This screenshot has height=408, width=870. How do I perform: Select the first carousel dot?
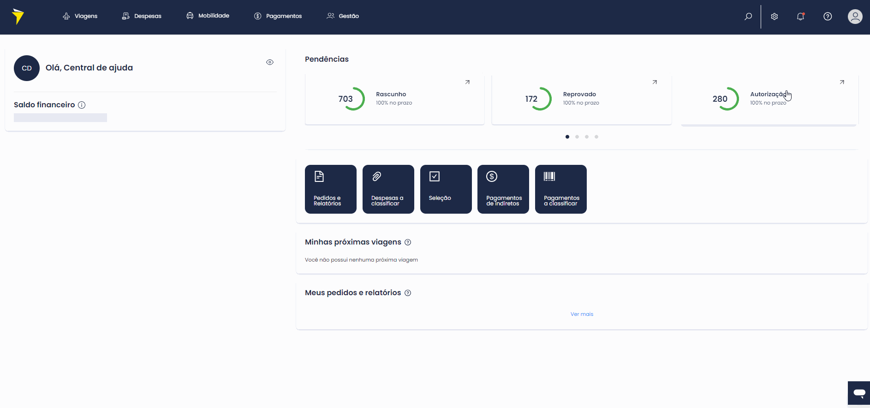click(x=567, y=137)
